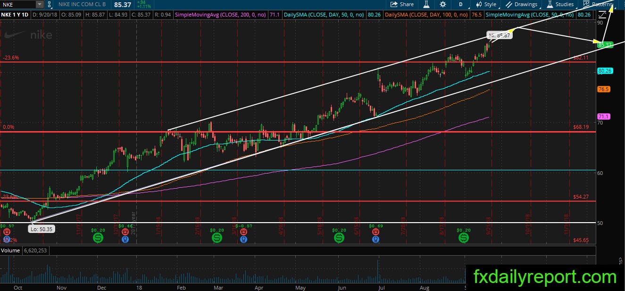Image resolution: width=625 pixels, height=291 pixels.
Task: Click the symbol link clip icon
Action: click(49, 4)
